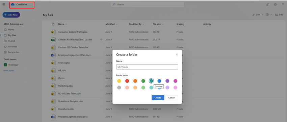
Task: Open Operations Analytics.pbix file name
Action: pos(71,101)
